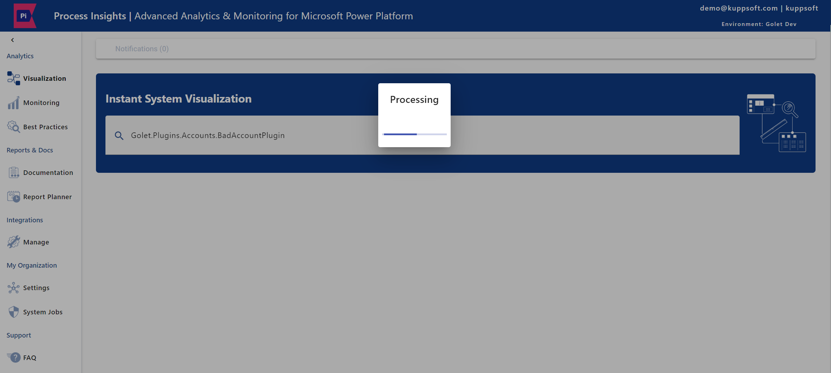Click the Best Practices gear-search icon

pos(14,127)
